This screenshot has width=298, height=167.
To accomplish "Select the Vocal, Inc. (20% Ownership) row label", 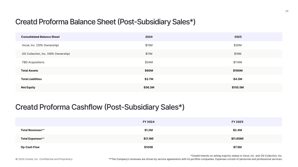I will (x=40, y=45).
